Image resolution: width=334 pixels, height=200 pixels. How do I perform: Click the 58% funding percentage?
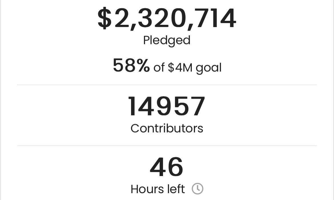[x=131, y=66]
